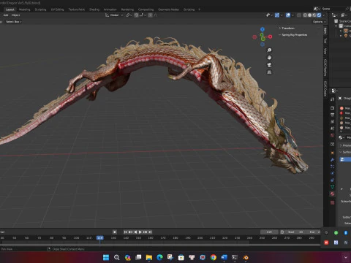Jump to the timeline start frame
Image resolution: width=351 pixels, height=263 pixels.
tap(126, 232)
